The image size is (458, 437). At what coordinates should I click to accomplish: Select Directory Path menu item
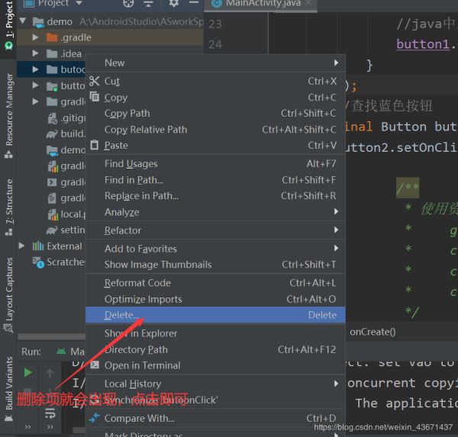[x=215, y=349]
